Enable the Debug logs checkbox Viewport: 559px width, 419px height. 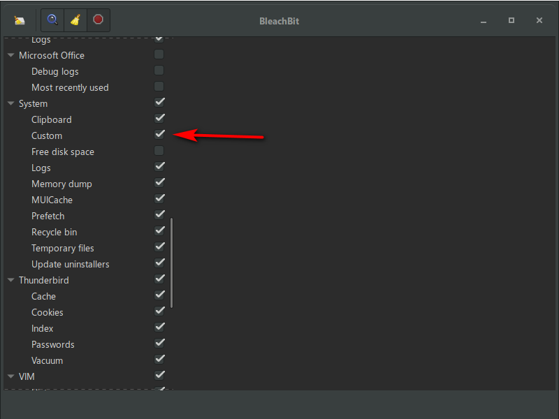click(x=159, y=71)
